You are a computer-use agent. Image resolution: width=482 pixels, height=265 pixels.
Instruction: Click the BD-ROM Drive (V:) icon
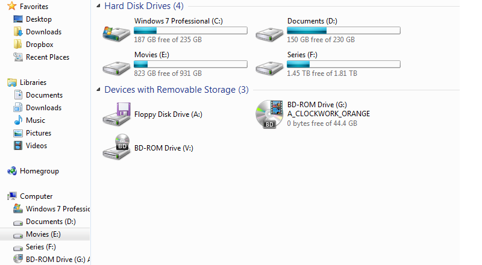coord(116,146)
